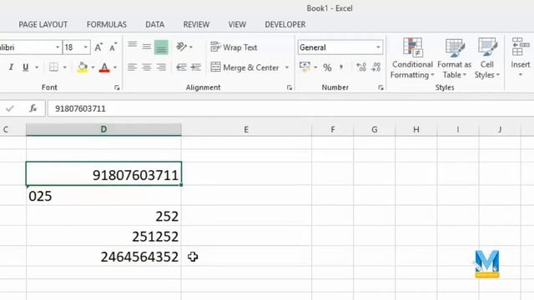Screen dimensions: 534x300
Task: Set middle vertical alignment
Action: pyautogui.click(x=147, y=47)
